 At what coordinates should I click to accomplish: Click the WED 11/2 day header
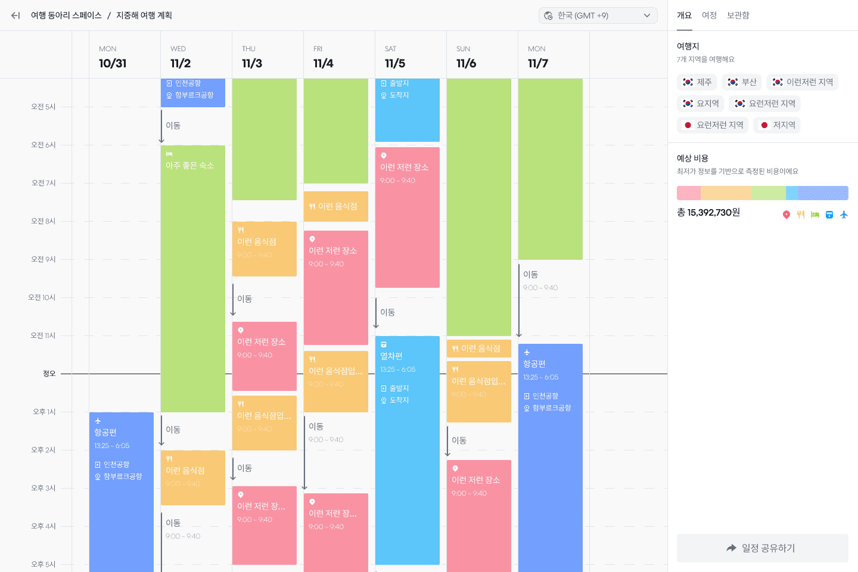[x=196, y=57]
